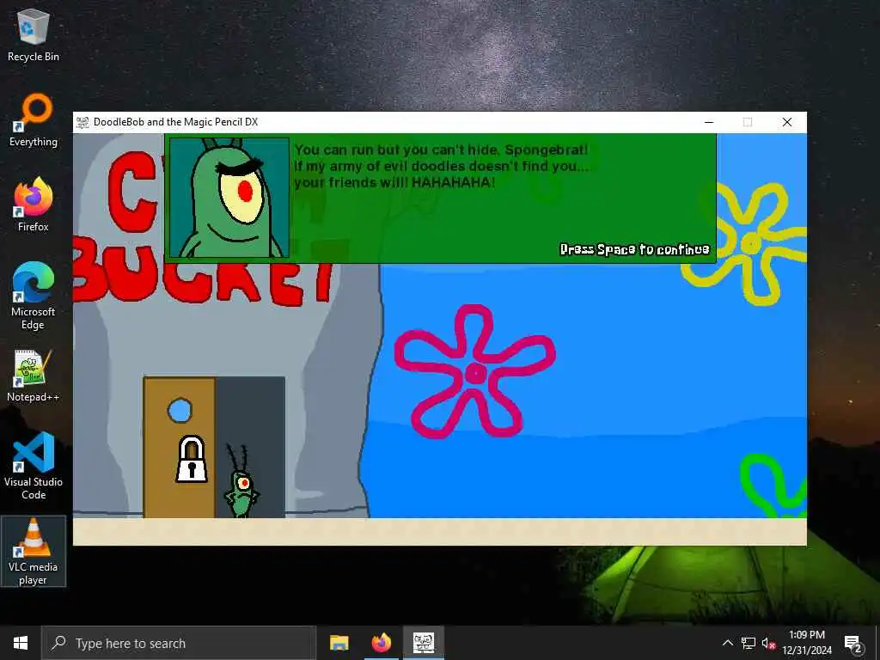Click the 'Press Space to continue' prompt

coord(635,249)
